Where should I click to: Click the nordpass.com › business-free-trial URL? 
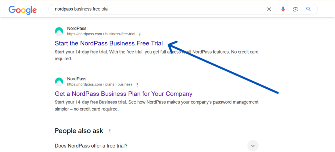(101, 34)
